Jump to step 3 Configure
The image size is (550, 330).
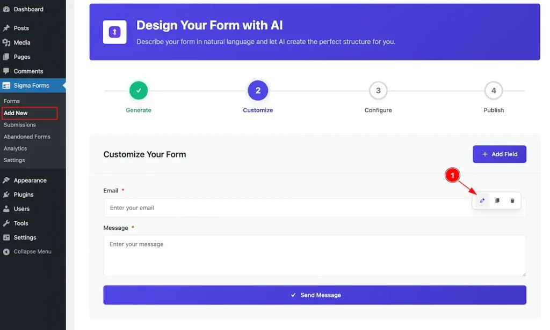click(x=378, y=91)
